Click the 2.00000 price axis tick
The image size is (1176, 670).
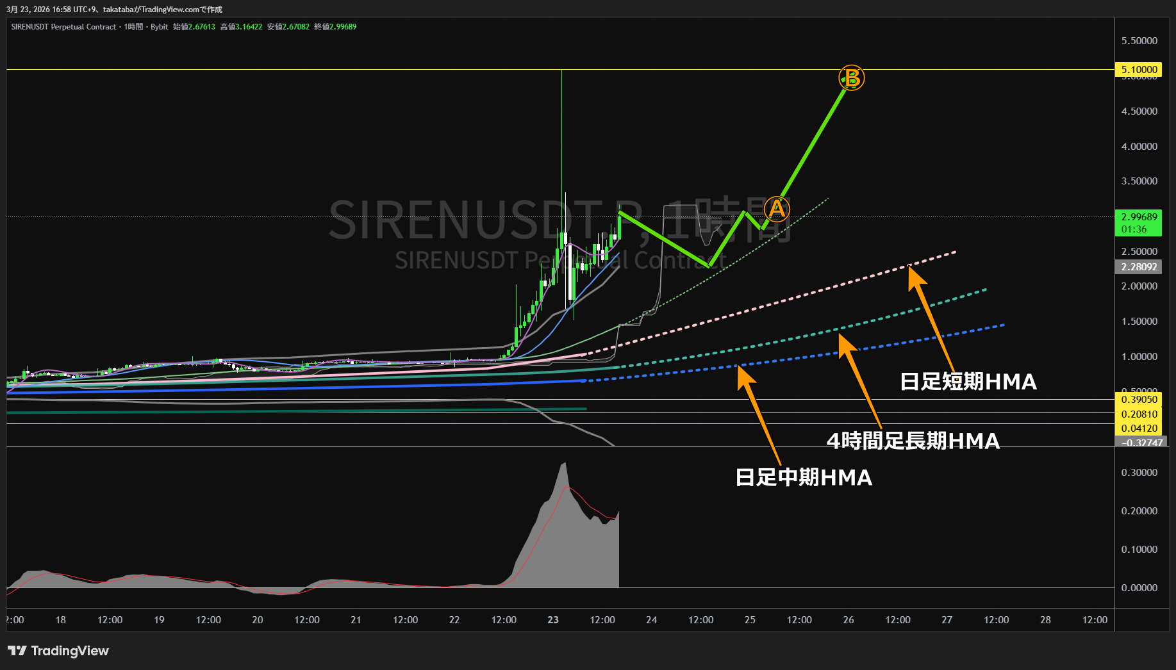coord(1139,286)
